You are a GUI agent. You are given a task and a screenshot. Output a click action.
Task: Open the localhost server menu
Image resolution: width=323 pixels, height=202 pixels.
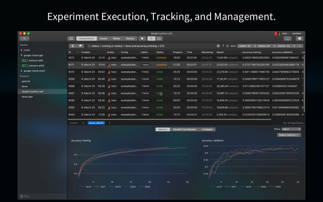point(297,34)
